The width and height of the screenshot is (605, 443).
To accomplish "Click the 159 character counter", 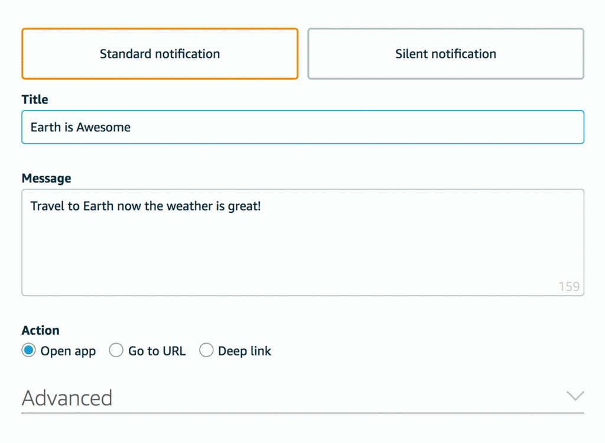I will click(x=569, y=287).
